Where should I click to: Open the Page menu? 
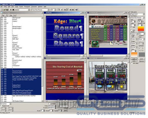[x=17, y=7]
